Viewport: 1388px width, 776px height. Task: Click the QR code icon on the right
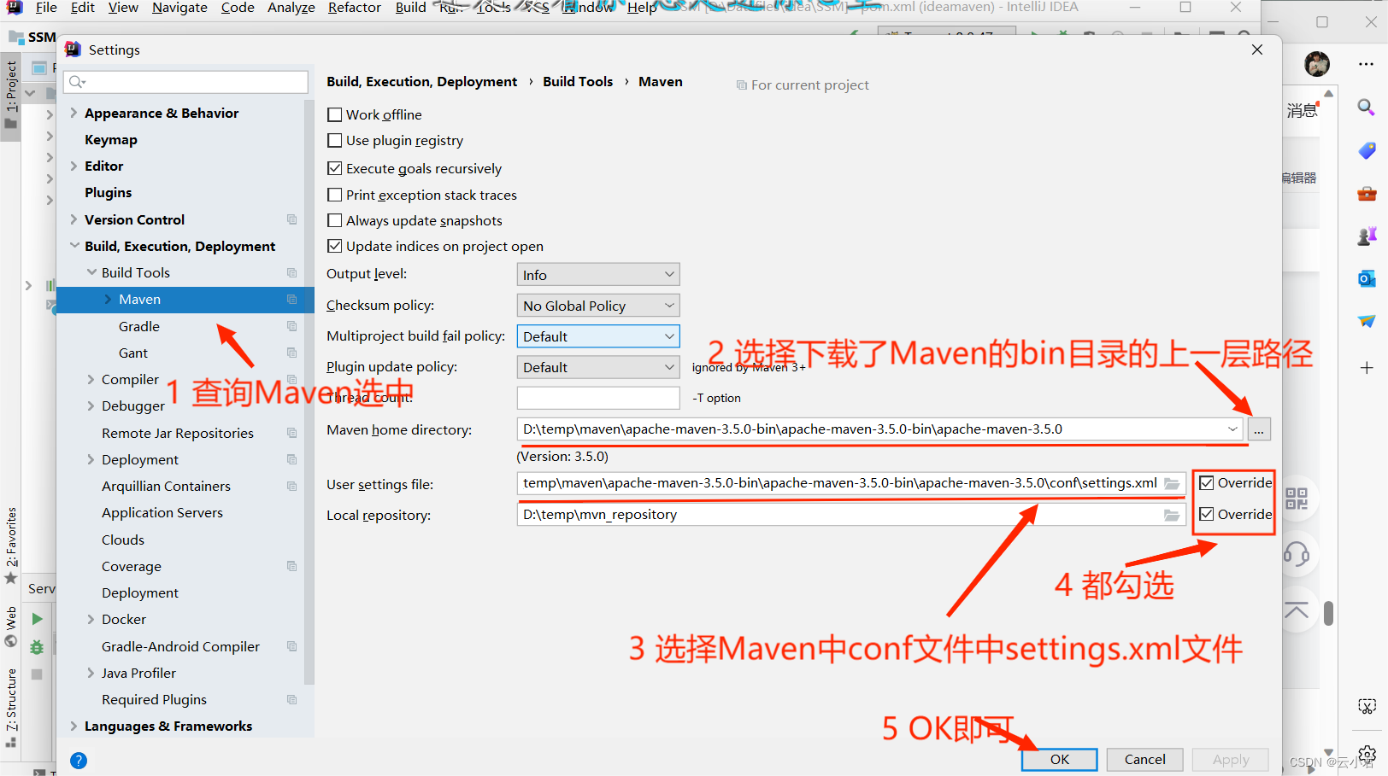(x=1297, y=499)
